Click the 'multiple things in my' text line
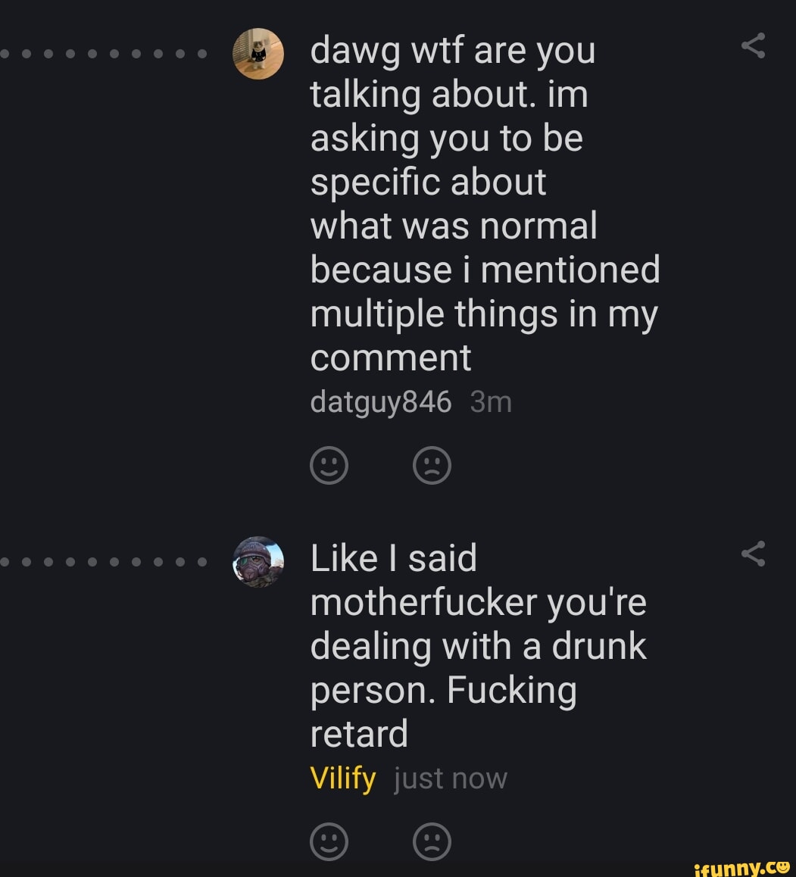 tap(484, 314)
